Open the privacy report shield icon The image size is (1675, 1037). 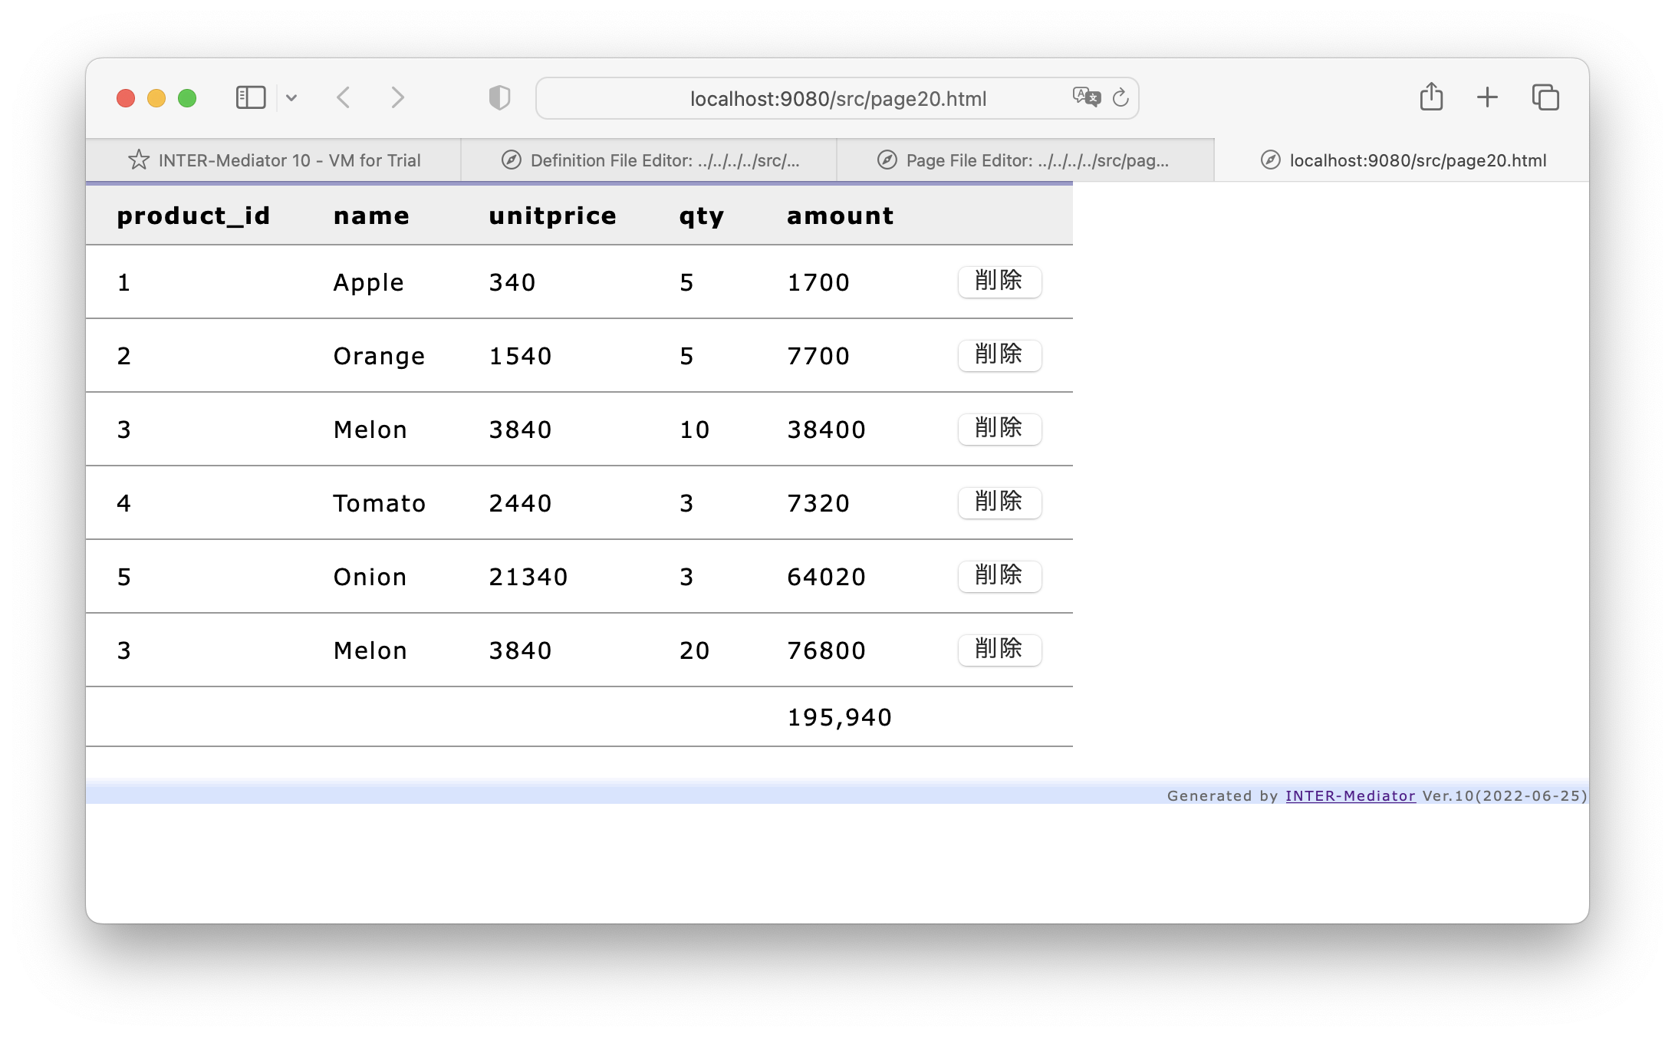tap(499, 97)
